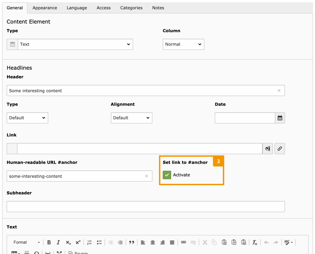Open the link browser button

280,149
